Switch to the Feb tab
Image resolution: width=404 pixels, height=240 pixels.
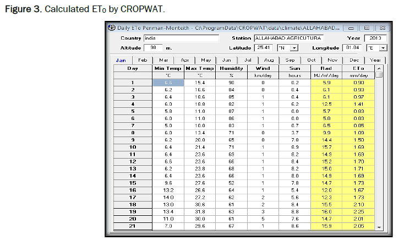click(143, 59)
